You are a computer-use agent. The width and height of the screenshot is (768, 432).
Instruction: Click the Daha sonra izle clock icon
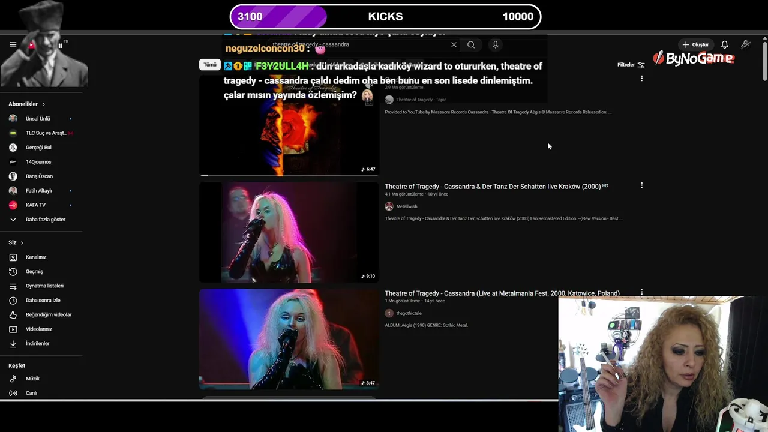coord(13,300)
